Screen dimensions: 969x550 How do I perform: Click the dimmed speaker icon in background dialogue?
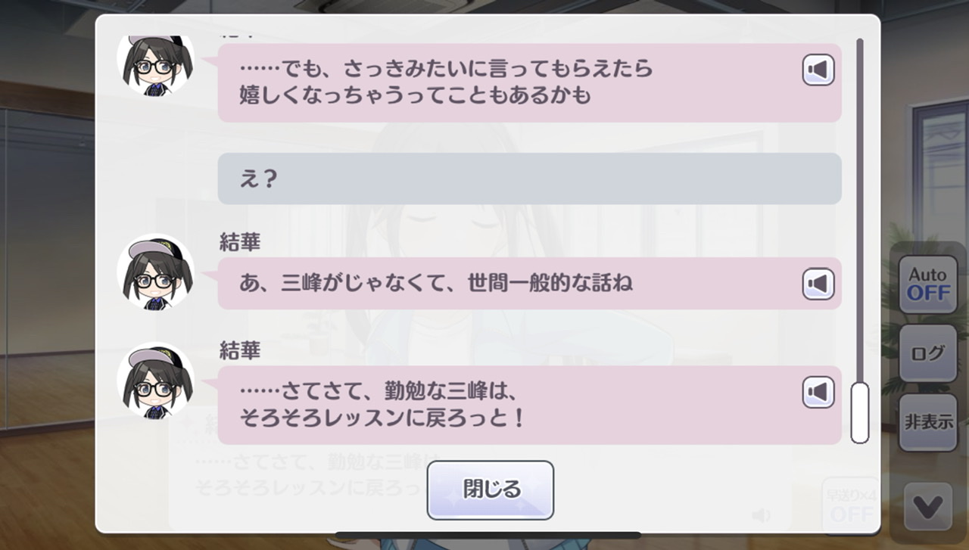pyautogui.click(x=762, y=516)
